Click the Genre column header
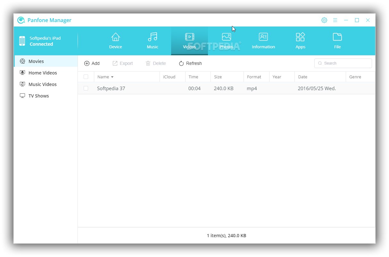This screenshot has height=257, width=389. click(360, 77)
